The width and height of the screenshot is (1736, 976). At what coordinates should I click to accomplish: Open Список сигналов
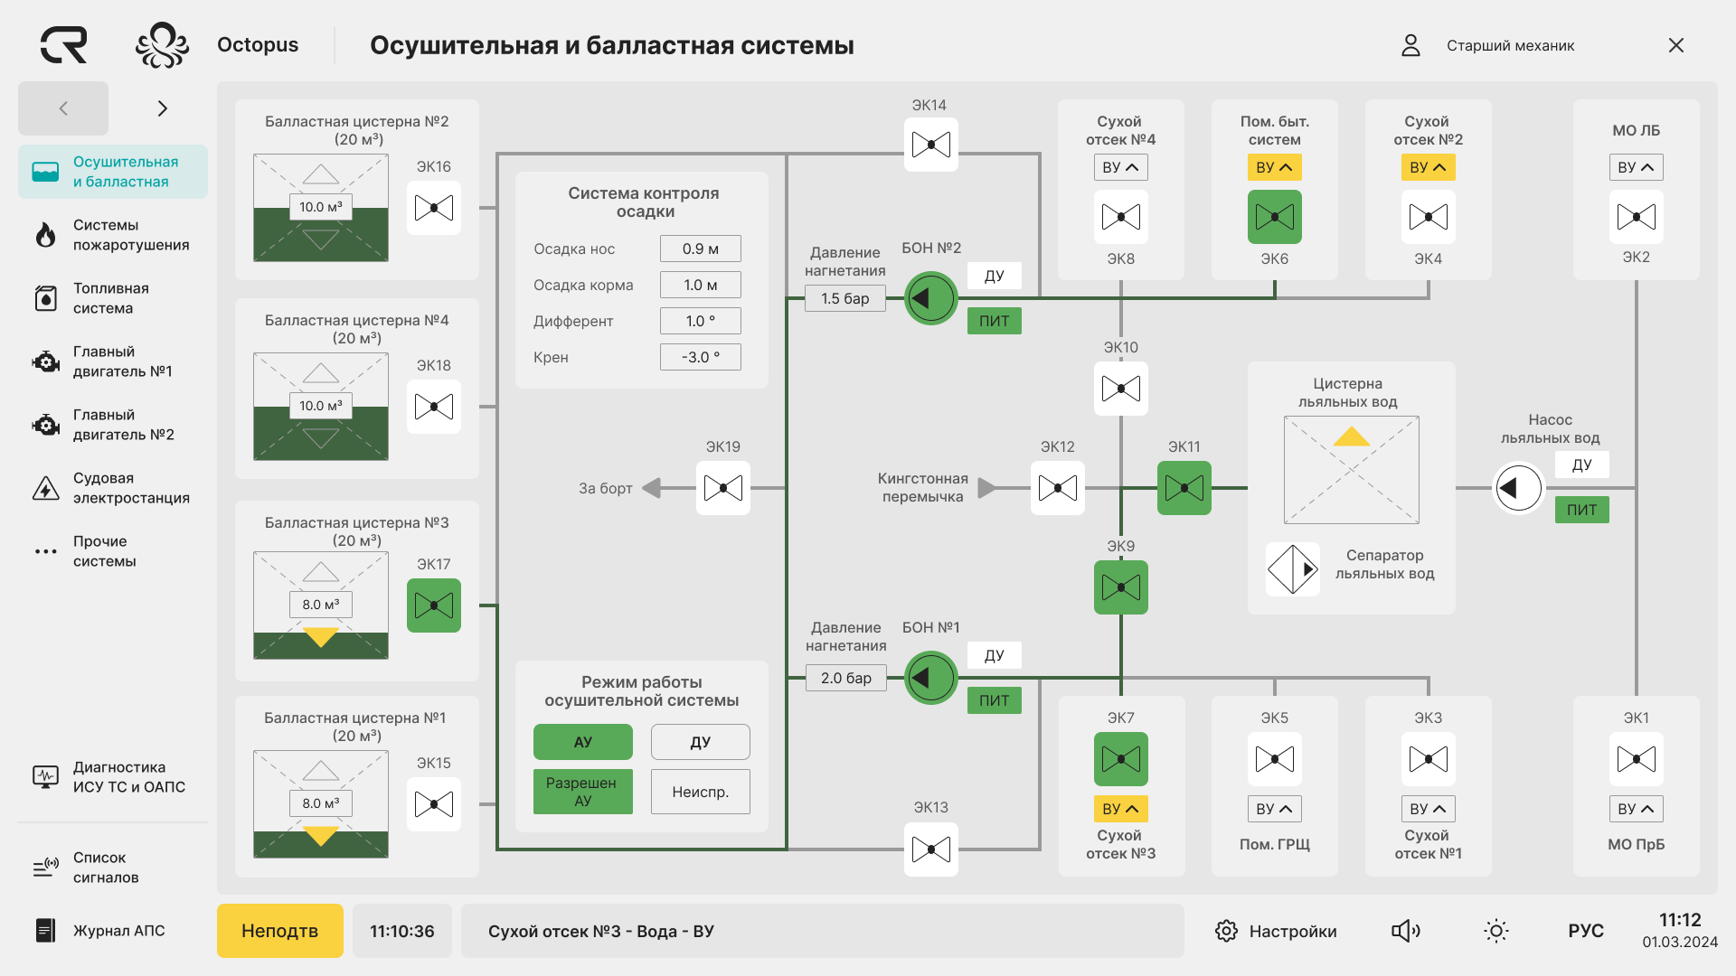pyautogui.click(x=113, y=868)
